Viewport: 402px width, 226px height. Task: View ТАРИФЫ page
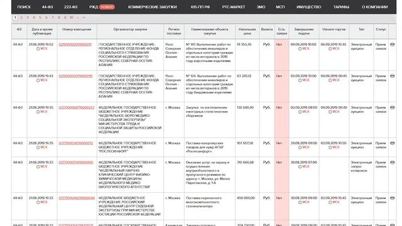pyautogui.click(x=341, y=7)
